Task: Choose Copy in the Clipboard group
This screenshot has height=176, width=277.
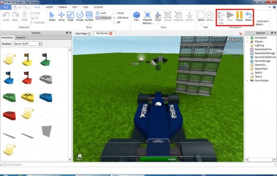Action: [35, 13]
